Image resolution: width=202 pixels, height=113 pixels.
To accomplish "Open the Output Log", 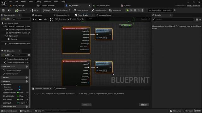I will [26, 111].
